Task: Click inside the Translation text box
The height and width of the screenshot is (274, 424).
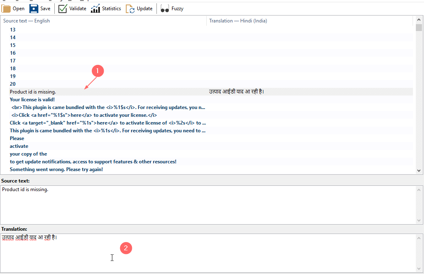Action: point(204,253)
